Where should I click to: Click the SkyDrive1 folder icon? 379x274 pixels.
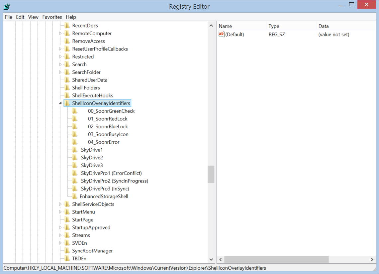tap(75, 150)
